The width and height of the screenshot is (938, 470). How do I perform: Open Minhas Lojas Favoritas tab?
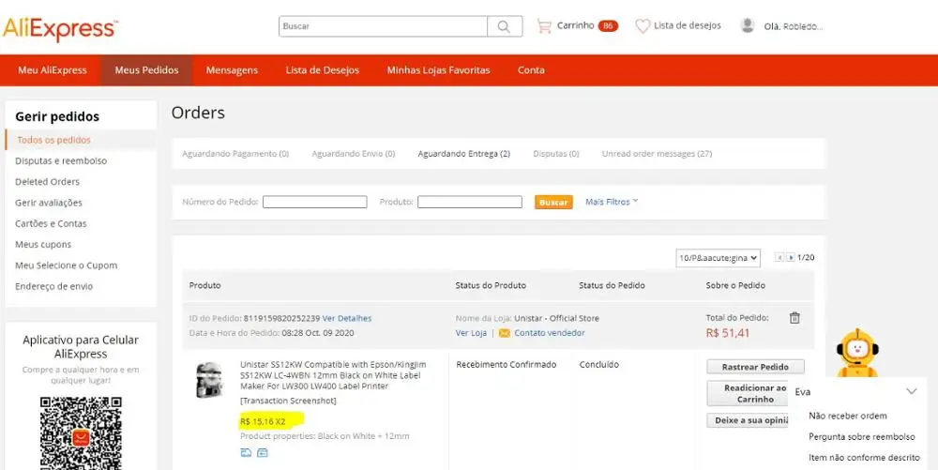438,70
